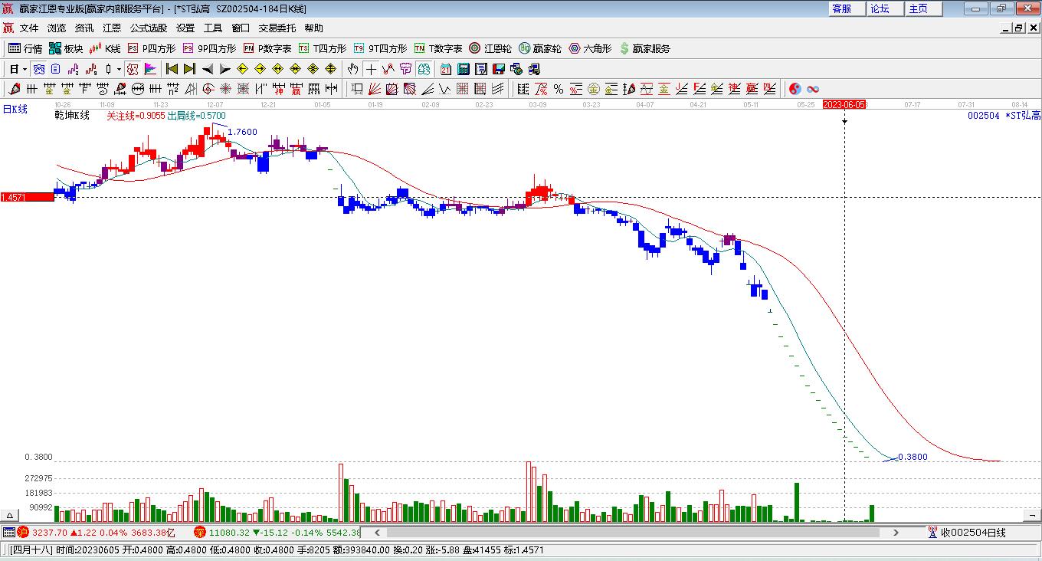This screenshot has width=1042, height=561.
Task: Step back with the black left arrow
Action: (207, 69)
